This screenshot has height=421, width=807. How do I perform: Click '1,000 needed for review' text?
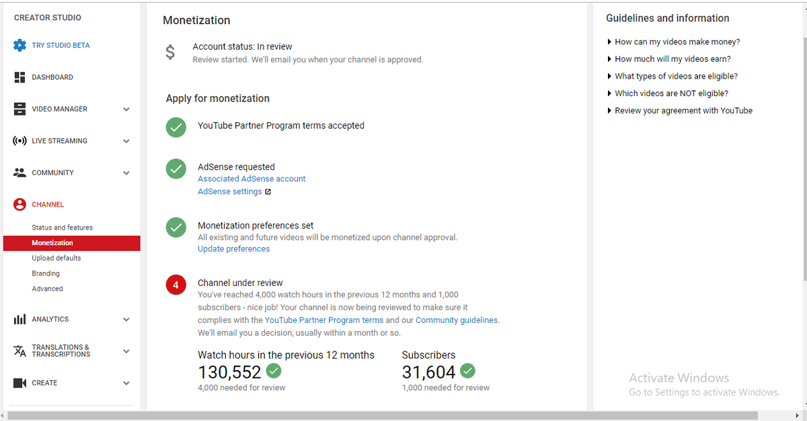click(x=446, y=388)
